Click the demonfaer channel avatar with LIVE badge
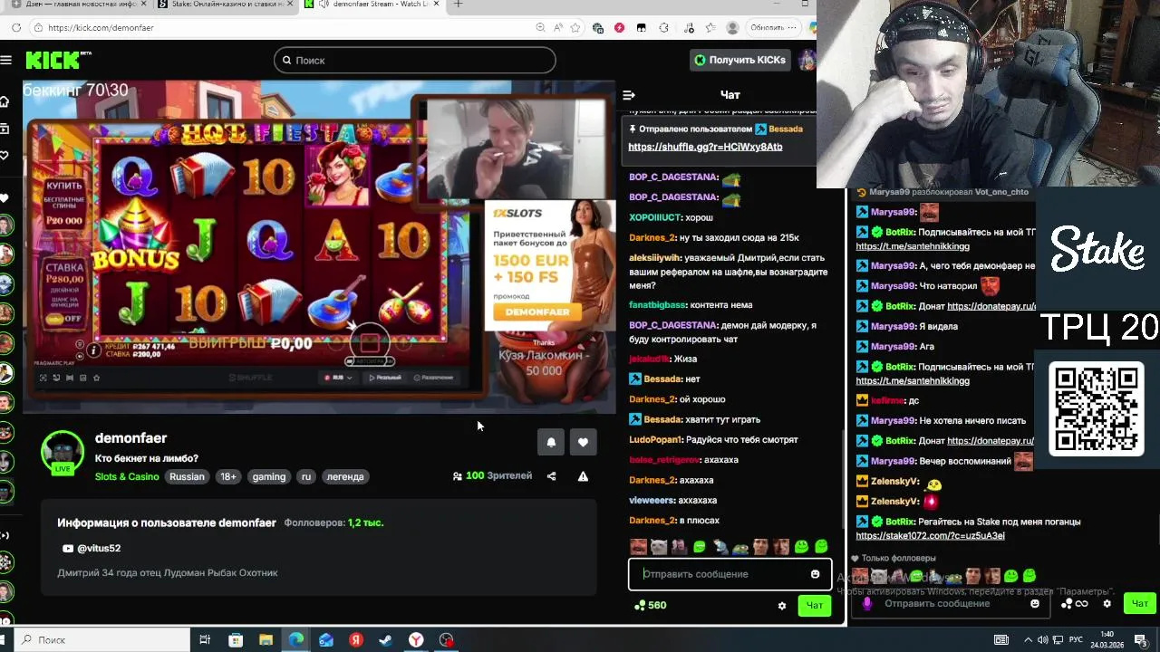Viewport: 1160px width, 652px height. (x=63, y=453)
